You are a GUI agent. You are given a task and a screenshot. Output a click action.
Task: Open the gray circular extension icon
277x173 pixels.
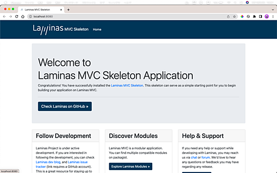(x=248, y=17)
